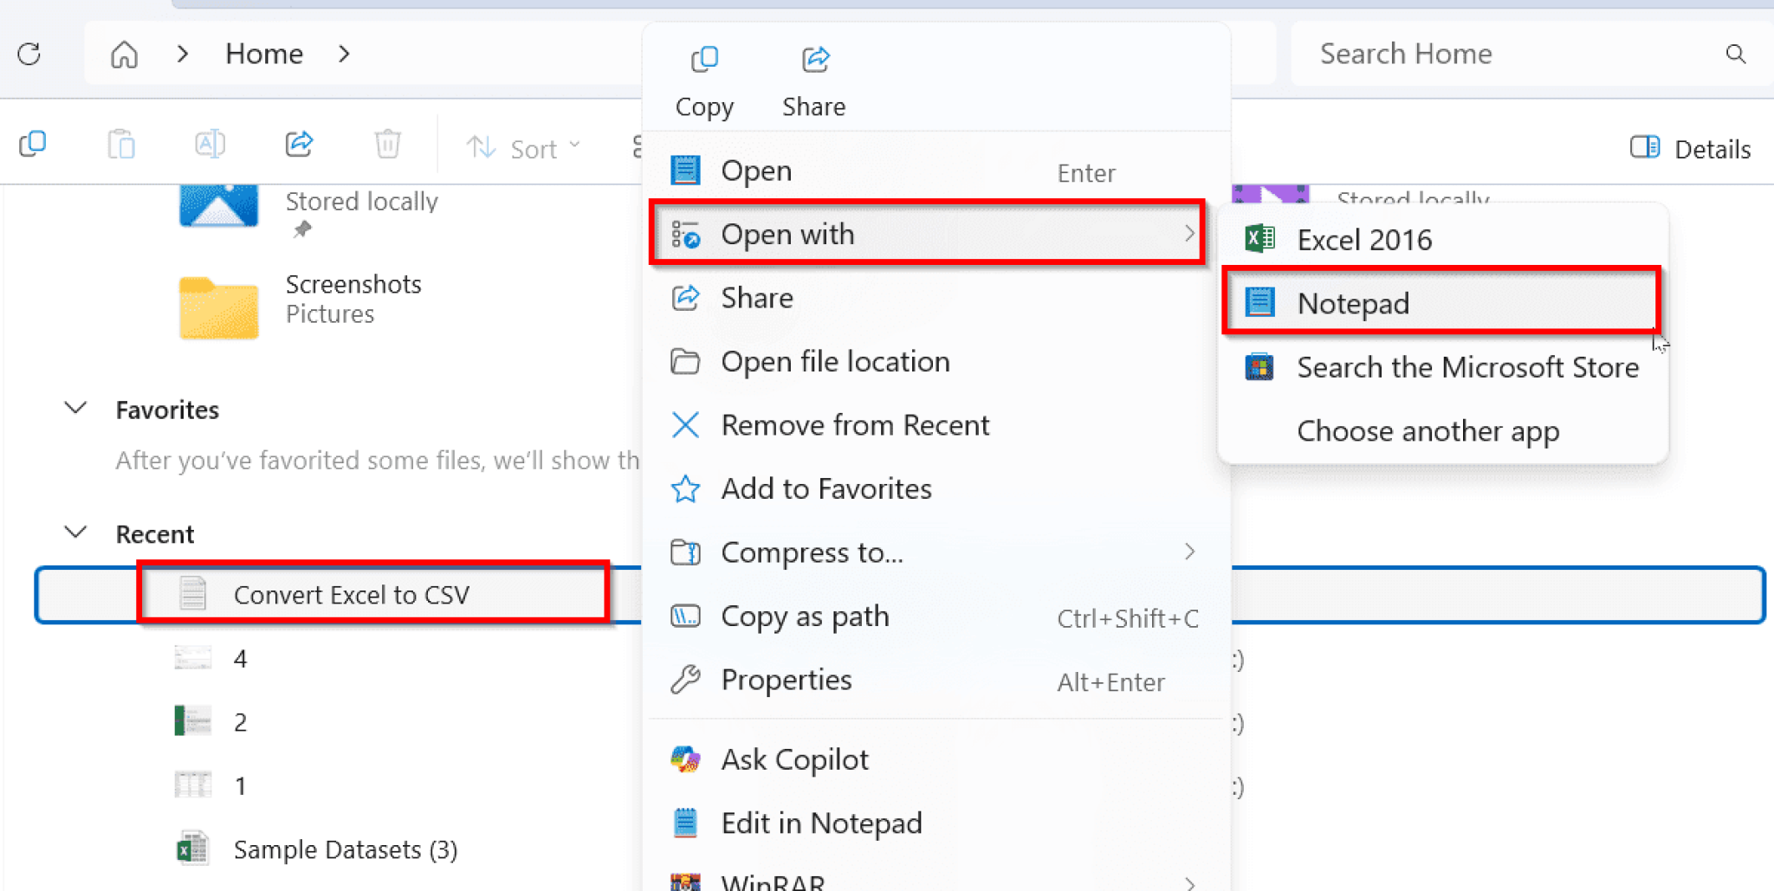The image size is (1774, 891).
Task: Click the search magnifier icon
Action: (x=1735, y=54)
